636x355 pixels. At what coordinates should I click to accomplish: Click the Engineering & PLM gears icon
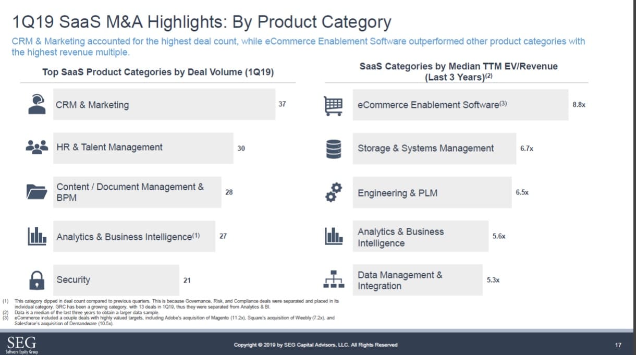(333, 192)
